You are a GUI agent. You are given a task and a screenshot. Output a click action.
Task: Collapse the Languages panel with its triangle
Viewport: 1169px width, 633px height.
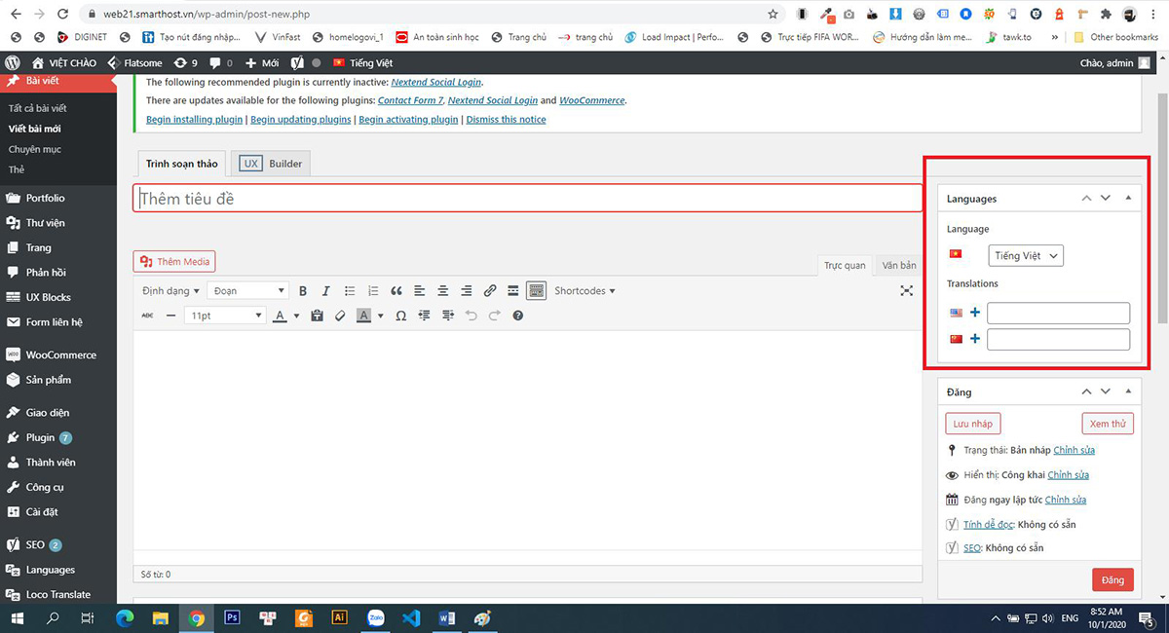(x=1128, y=198)
